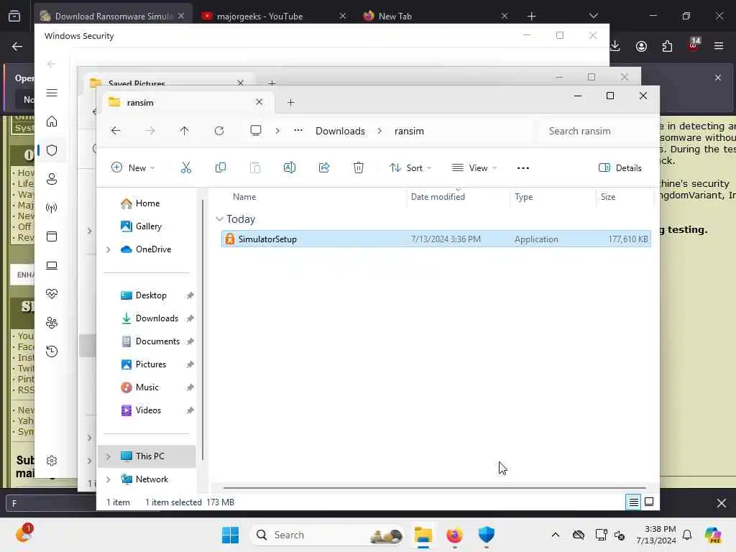Open Firewall & network protection icon in Windows Security
Screen dimensions: 736x552
pyautogui.click(x=52, y=208)
